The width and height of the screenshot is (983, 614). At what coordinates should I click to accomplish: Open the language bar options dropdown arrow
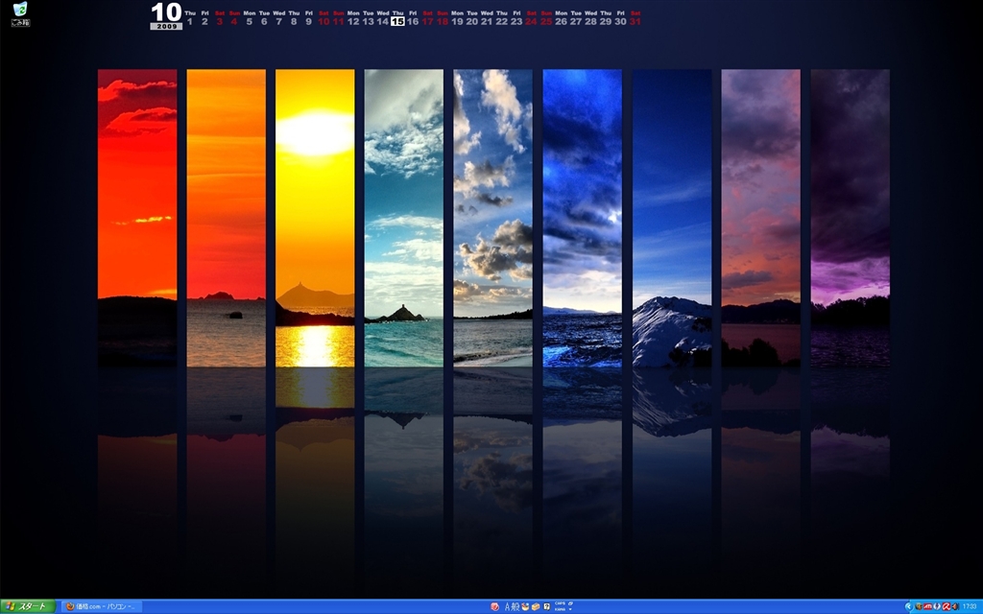click(x=570, y=609)
